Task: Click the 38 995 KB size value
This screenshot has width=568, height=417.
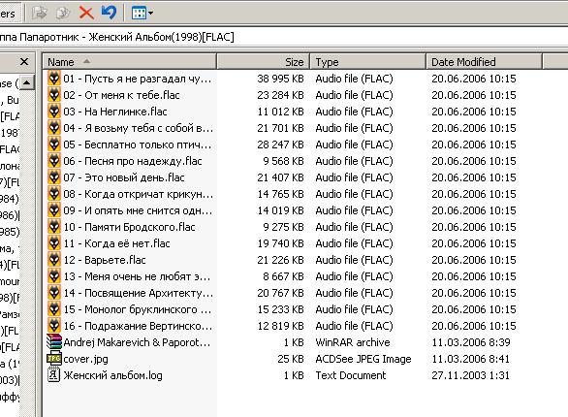Action: pos(280,79)
